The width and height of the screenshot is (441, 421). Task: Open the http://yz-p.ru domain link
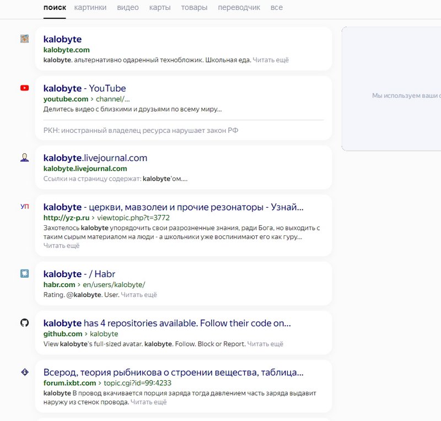coord(66,218)
